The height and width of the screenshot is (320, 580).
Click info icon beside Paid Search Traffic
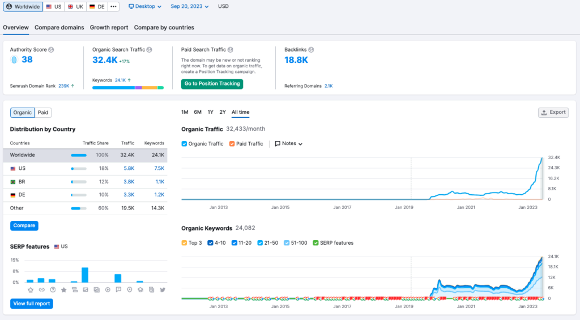[231, 50]
